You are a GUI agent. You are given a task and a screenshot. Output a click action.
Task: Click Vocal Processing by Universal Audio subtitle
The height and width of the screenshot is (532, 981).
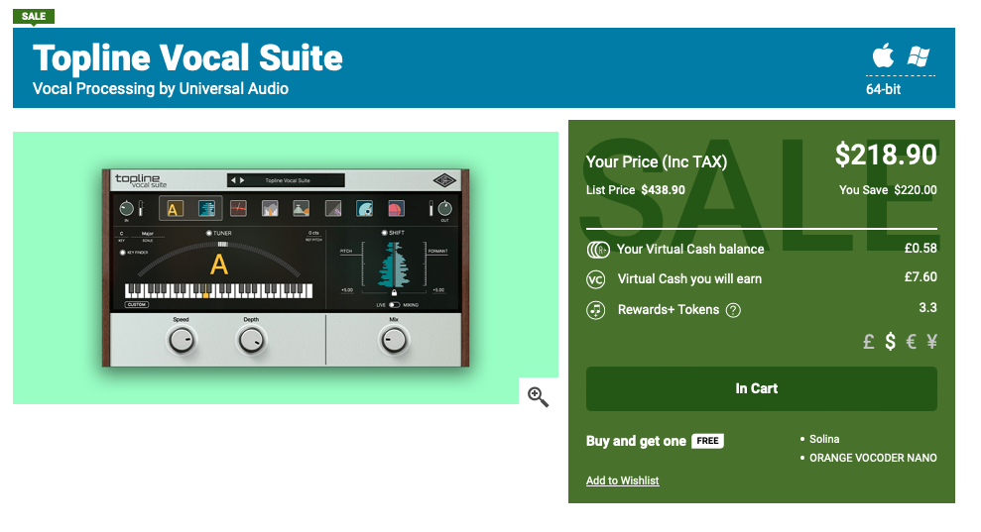[x=160, y=89]
